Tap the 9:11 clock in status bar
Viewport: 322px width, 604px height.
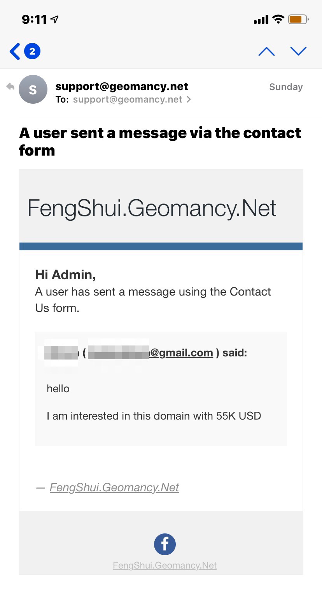point(34,19)
